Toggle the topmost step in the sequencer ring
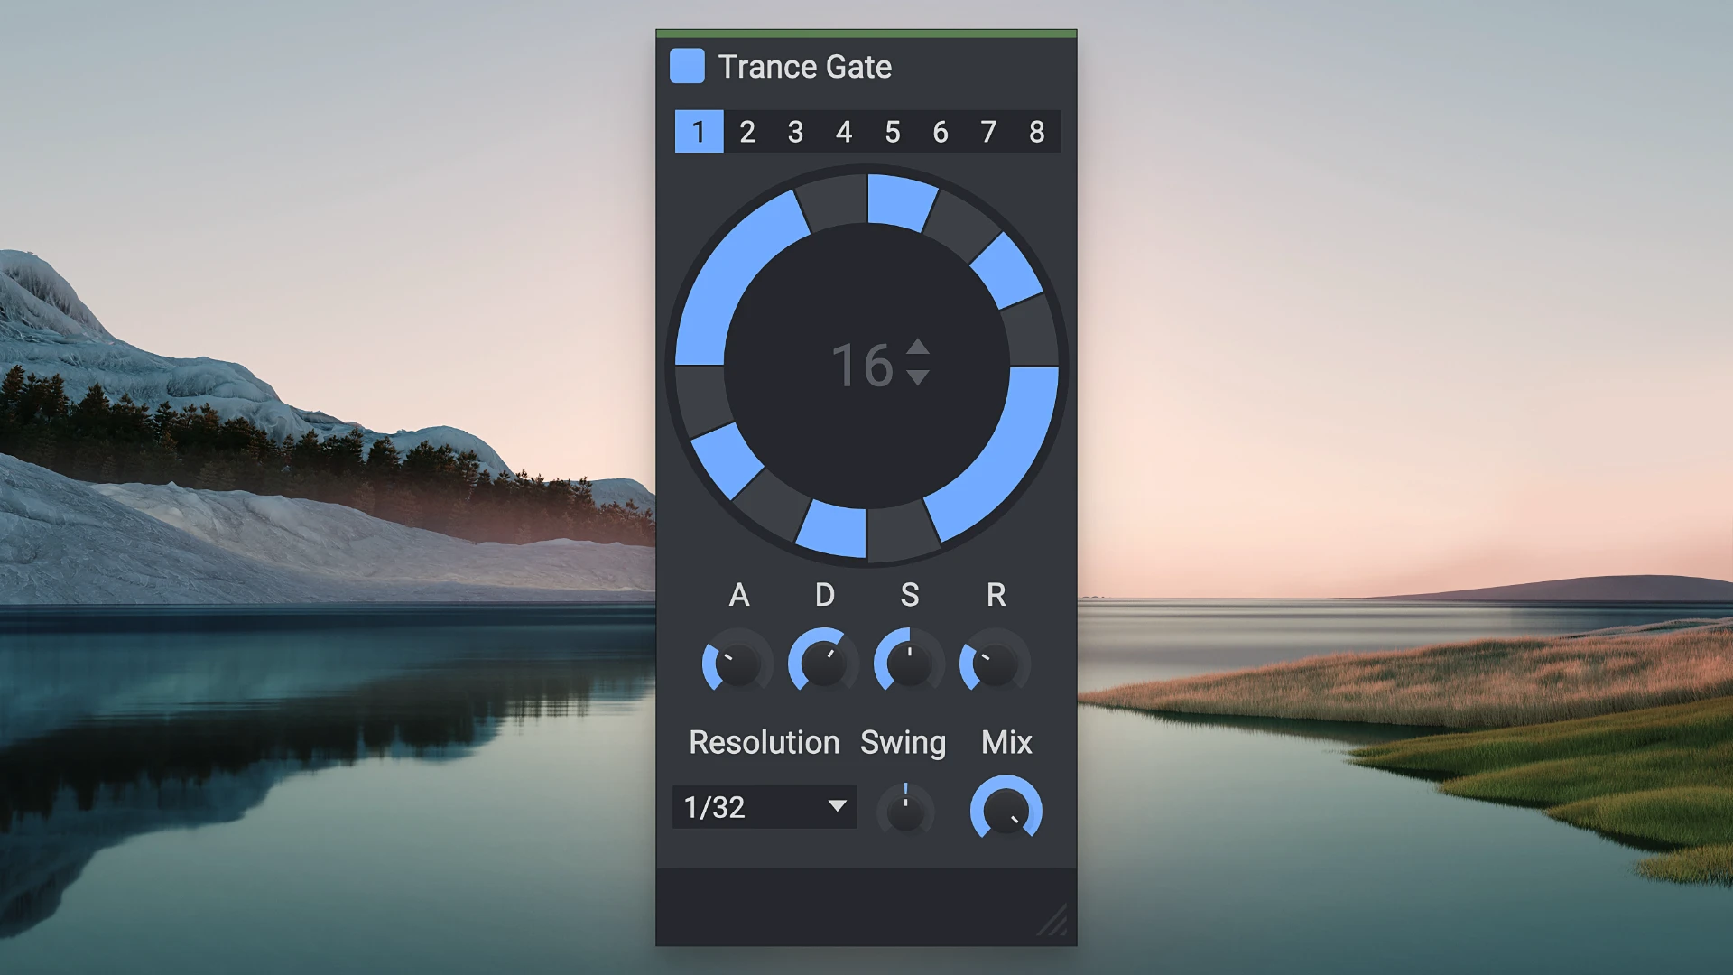Viewport: 1733px width, 975px height. click(898, 200)
